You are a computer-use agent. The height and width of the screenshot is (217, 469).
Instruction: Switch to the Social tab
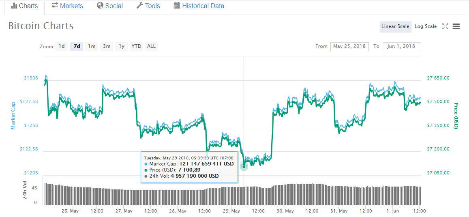(x=110, y=6)
